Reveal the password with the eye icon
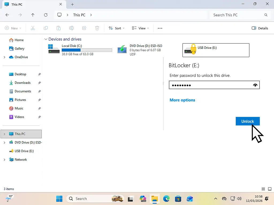Image resolution: width=274 pixels, height=205 pixels. pos(255,85)
